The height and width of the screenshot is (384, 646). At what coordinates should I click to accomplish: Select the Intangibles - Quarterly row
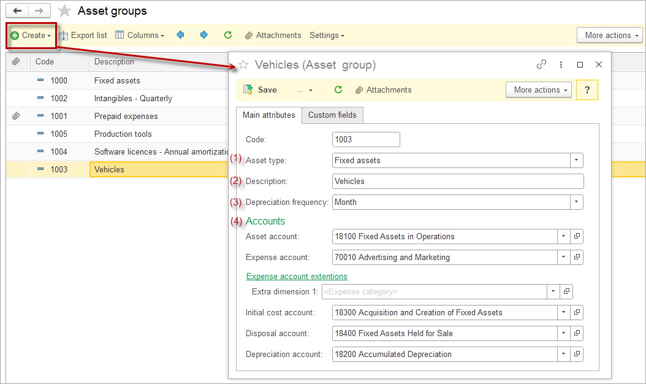click(117, 98)
